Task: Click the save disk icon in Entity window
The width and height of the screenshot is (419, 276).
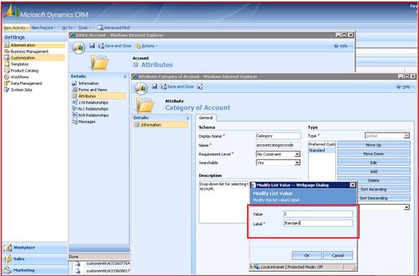Action: (92, 46)
